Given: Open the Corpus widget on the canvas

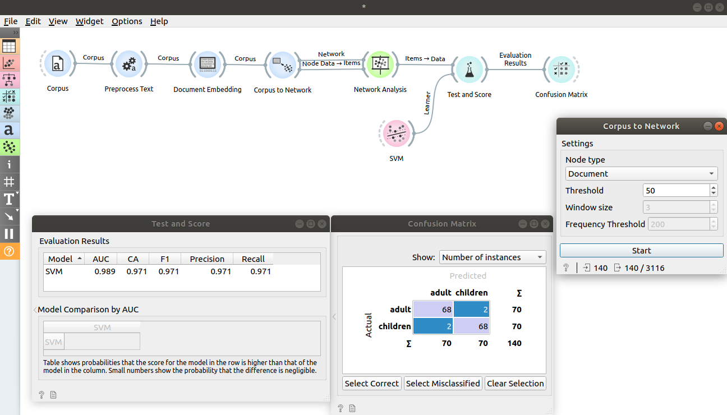Looking at the screenshot, I should 57,63.
